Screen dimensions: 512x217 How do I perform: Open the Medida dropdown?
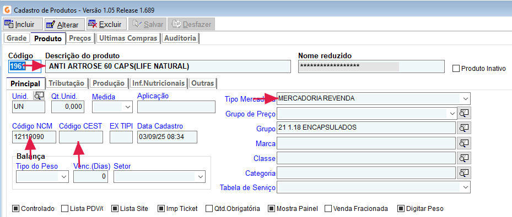click(112, 107)
